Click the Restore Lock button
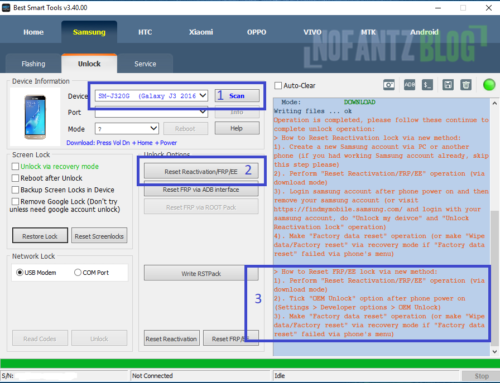The height and width of the screenshot is (383, 500). pyautogui.click(x=40, y=236)
